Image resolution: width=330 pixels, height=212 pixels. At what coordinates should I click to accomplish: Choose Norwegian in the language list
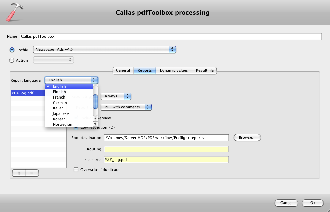coord(69,124)
